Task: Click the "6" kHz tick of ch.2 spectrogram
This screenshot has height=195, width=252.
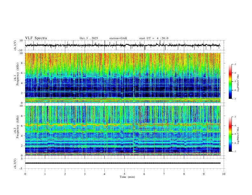Action: pyautogui.click(x=22, y=126)
